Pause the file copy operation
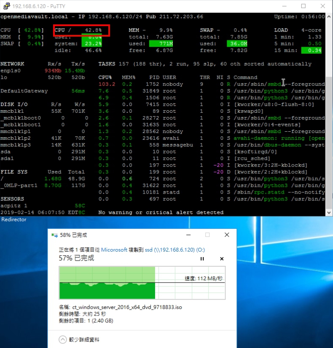 [202, 259]
